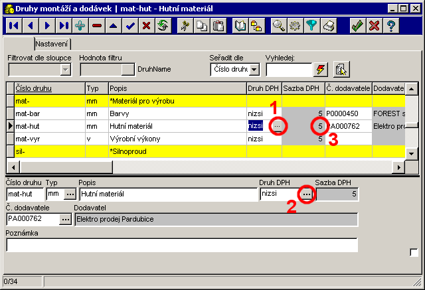Viewport: 425px width, 290px height.
Task: Toggle the checkbox at bottom right
Action: point(414,252)
